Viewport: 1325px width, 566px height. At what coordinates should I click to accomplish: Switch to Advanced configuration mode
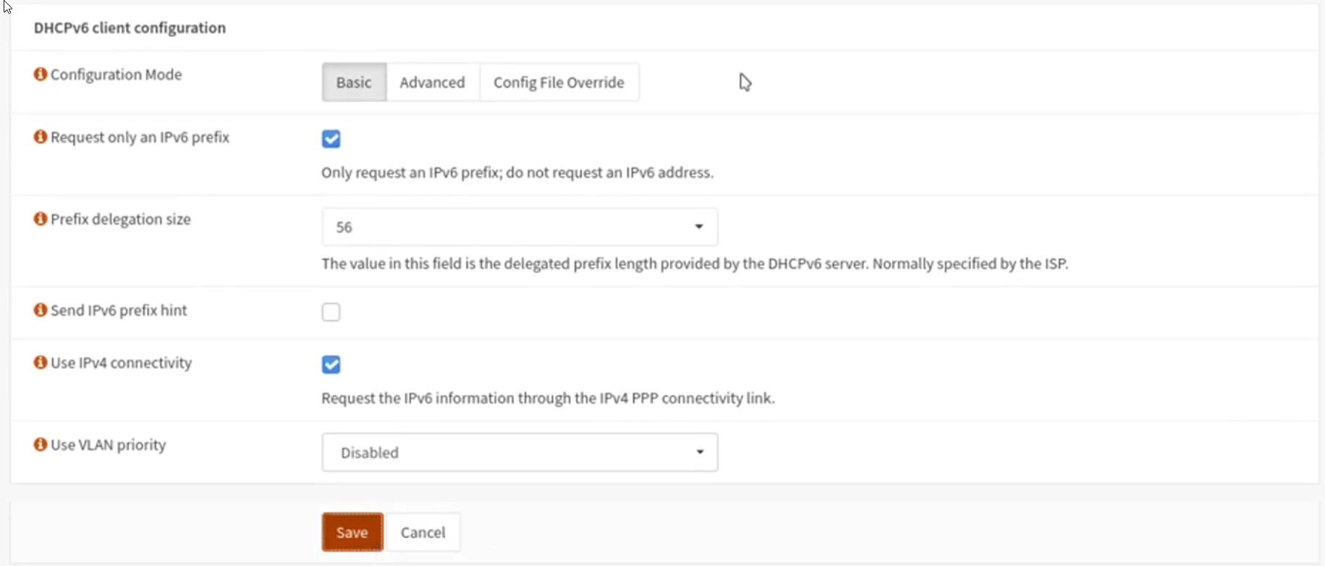click(x=432, y=83)
